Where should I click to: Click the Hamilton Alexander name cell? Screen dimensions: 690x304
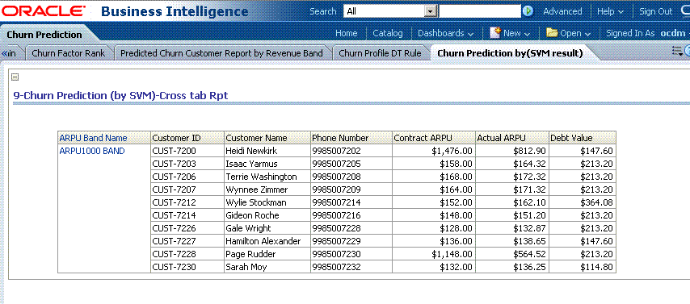(x=267, y=241)
